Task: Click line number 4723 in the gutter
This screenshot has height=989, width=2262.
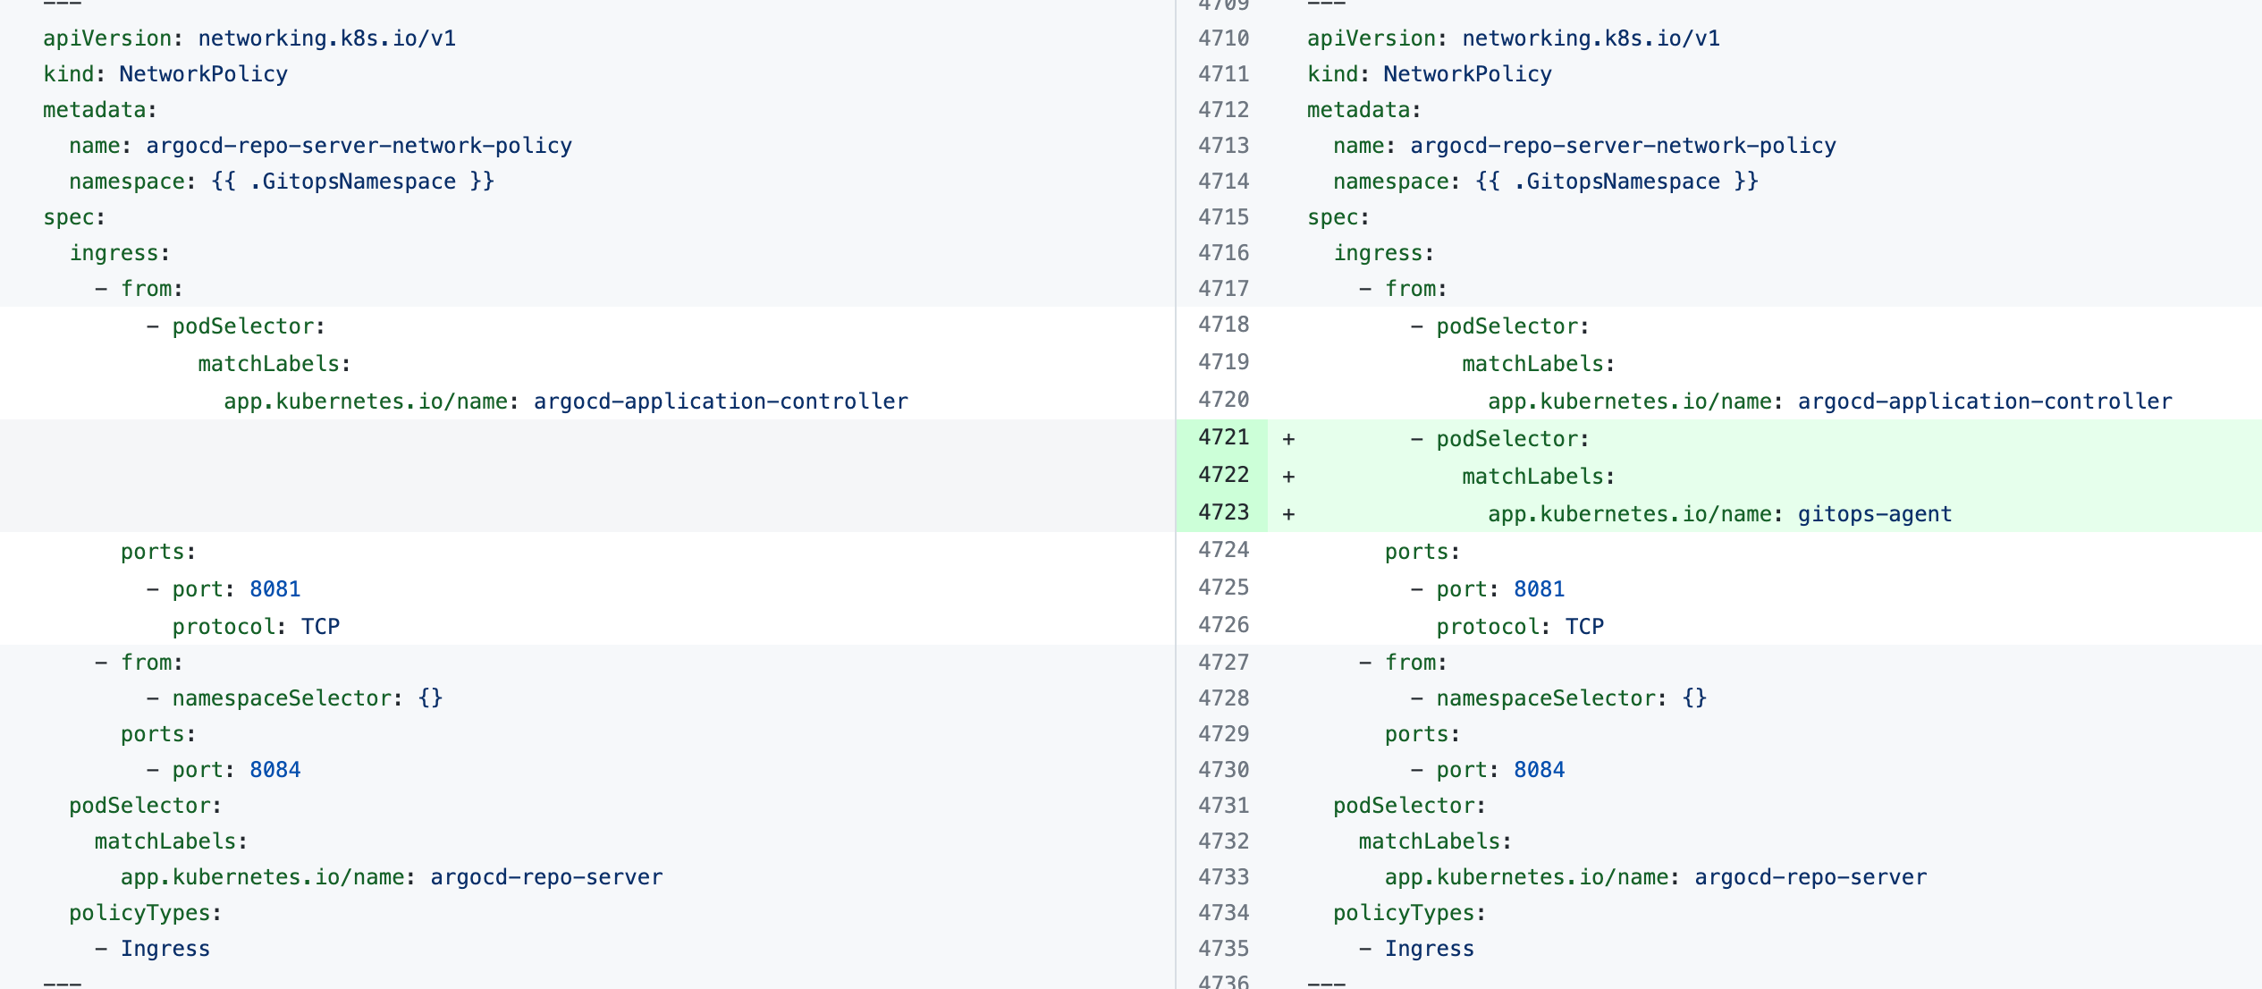Action: pyautogui.click(x=1223, y=512)
